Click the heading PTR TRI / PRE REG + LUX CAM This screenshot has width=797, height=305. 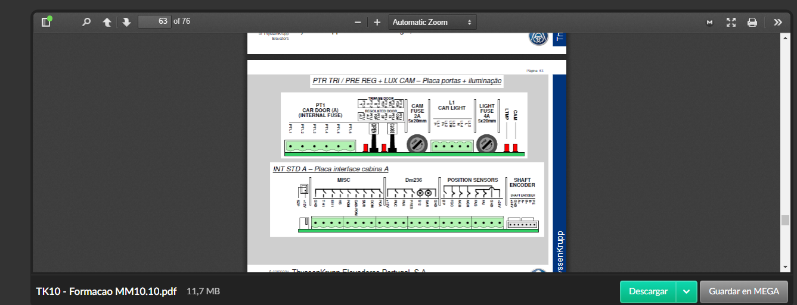407,80
